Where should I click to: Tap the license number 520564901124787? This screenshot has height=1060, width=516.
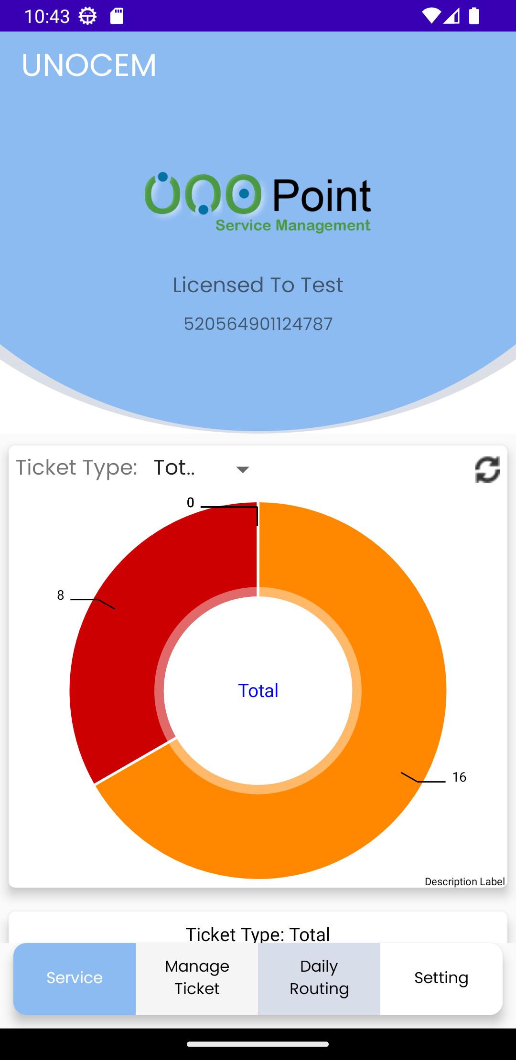pos(258,324)
